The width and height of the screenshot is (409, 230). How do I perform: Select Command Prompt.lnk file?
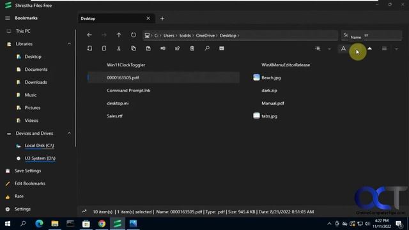128,91
